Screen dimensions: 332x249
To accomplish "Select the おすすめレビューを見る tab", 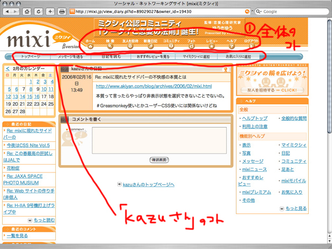I will coord(153,57).
